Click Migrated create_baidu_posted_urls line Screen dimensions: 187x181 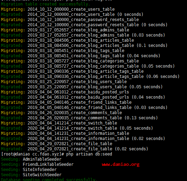click(x=83, y=97)
